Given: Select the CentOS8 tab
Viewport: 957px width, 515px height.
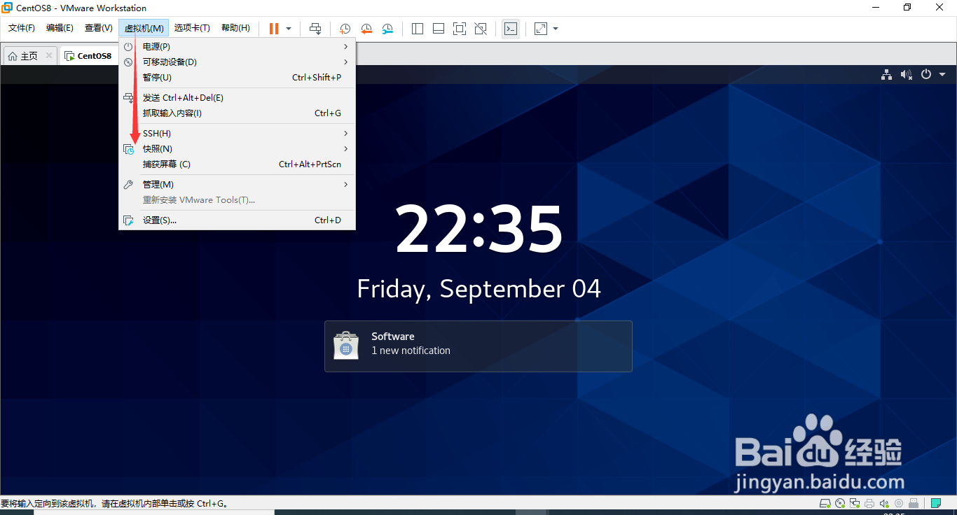Looking at the screenshot, I should pos(88,56).
